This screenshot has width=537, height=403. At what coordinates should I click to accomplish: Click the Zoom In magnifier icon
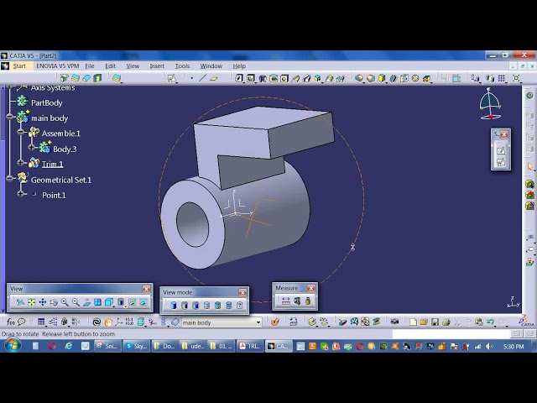point(65,302)
